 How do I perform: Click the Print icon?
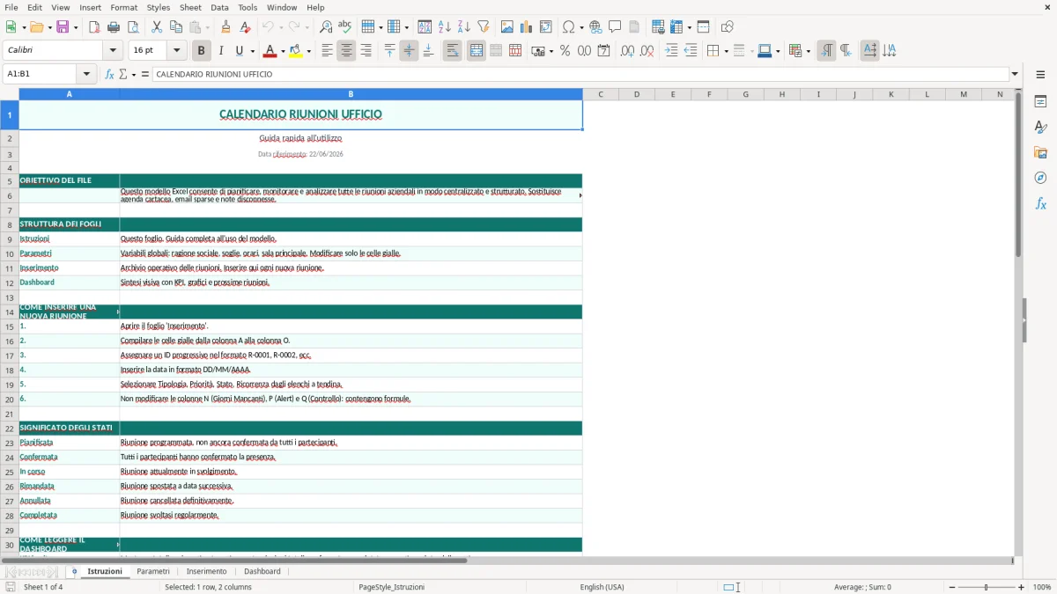[x=114, y=27]
